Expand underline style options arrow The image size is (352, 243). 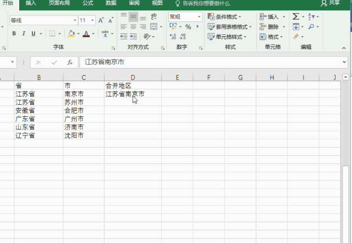coord(41,34)
